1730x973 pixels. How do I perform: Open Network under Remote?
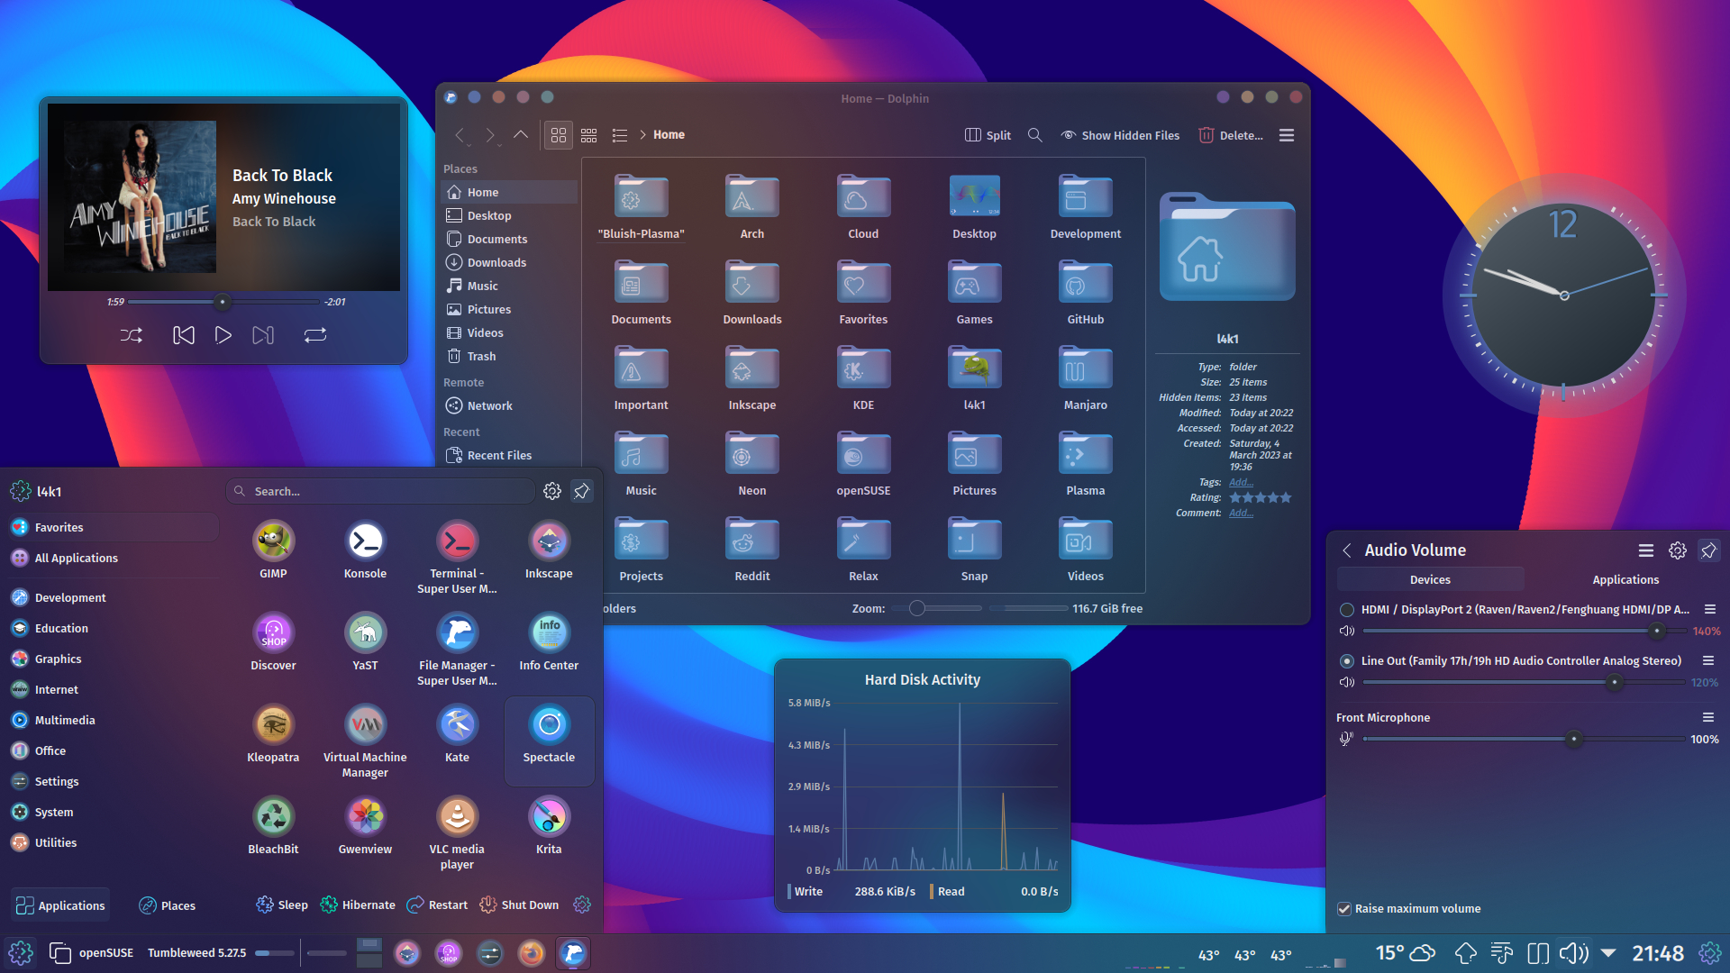coord(509,405)
